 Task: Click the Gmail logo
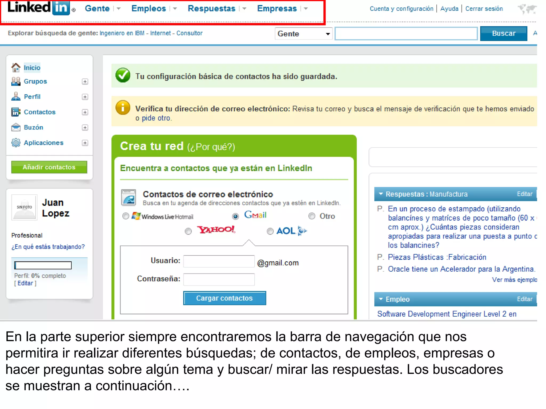point(255,215)
